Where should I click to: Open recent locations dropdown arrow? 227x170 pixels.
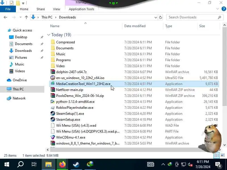20,17
